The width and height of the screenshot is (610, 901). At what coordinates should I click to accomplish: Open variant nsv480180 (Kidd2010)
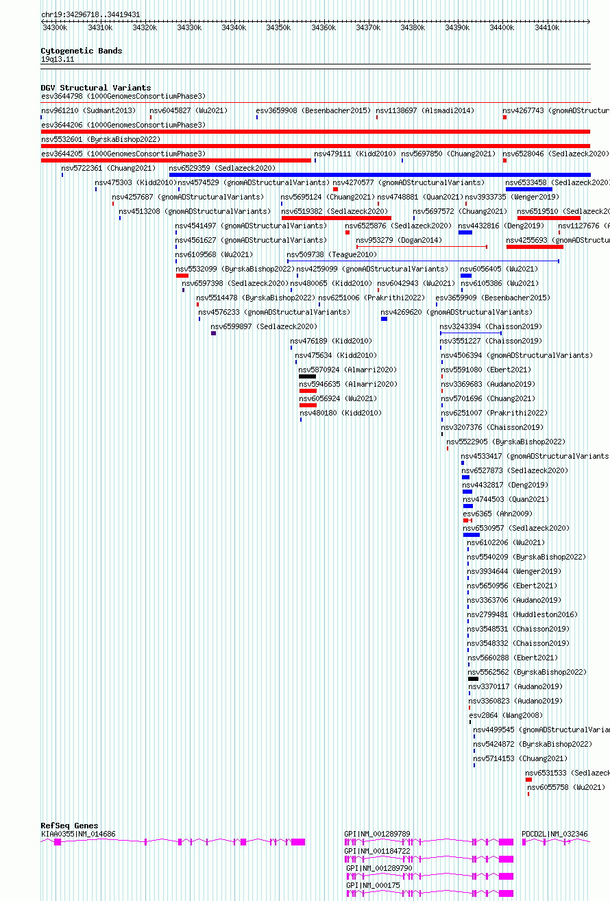point(341,413)
